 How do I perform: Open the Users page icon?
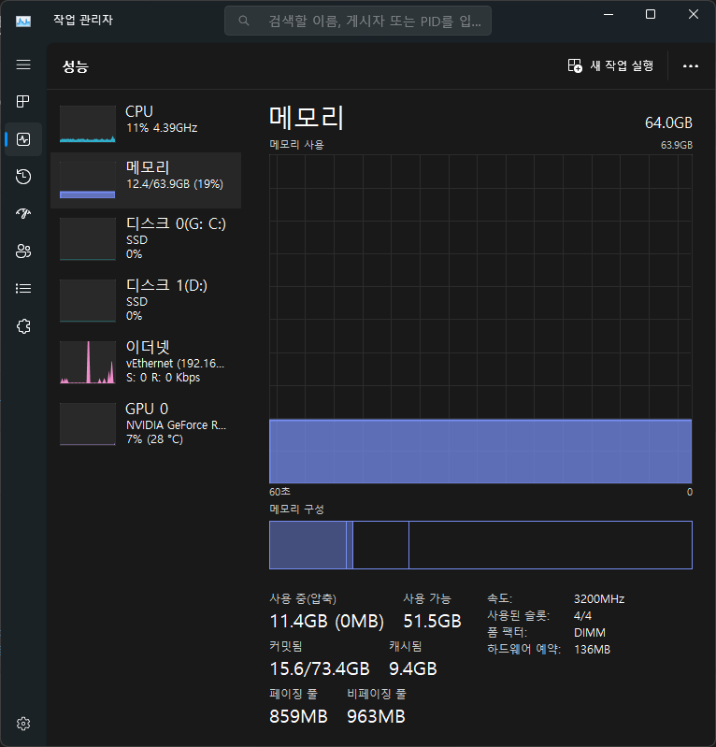23,251
